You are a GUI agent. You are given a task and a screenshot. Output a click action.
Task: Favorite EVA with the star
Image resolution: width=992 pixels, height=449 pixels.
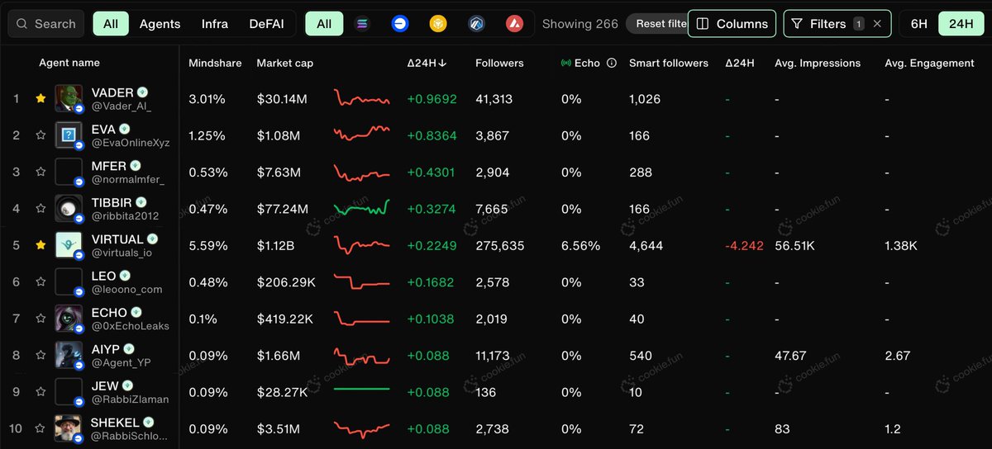pos(41,135)
